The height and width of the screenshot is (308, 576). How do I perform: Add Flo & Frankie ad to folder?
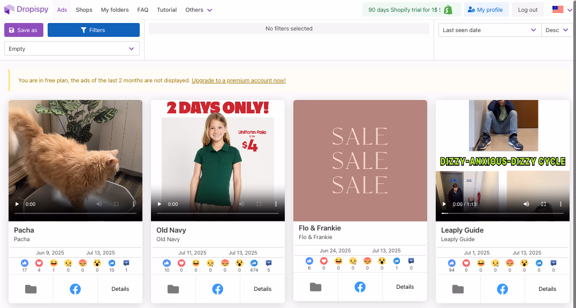[315, 287]
